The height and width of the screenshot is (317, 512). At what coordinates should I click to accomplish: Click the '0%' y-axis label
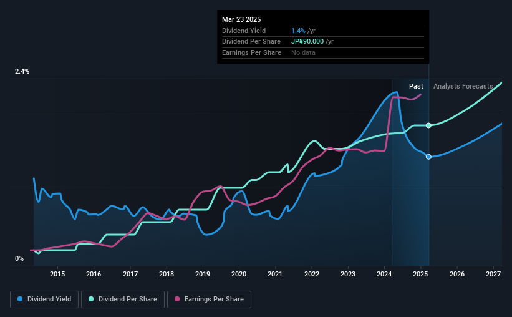[x=19, y=258]
